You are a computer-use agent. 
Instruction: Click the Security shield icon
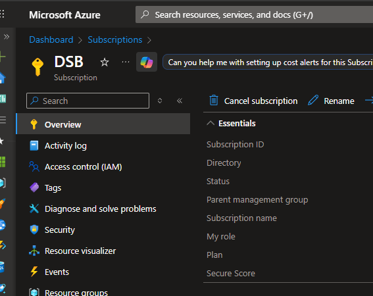[34, 230]
